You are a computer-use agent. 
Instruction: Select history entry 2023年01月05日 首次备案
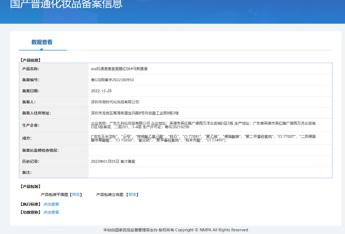point(113,161)
